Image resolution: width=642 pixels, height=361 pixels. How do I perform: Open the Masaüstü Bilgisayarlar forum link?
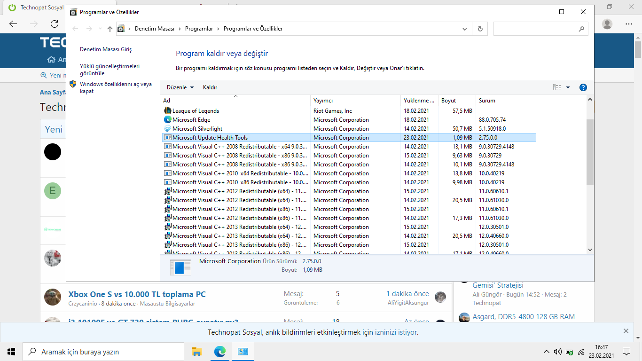click(x=168, y=304)
